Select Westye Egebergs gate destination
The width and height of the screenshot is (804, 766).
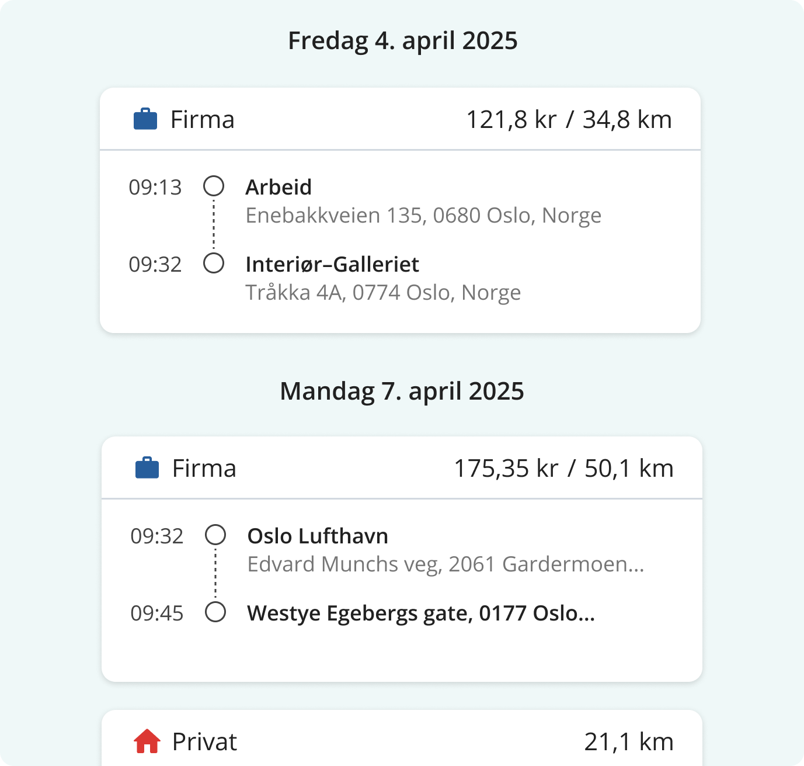tap(420, 614)
